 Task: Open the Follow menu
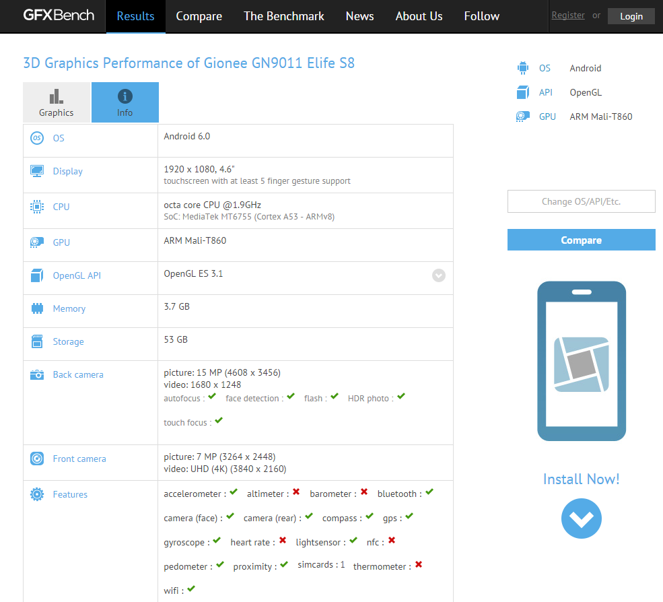pos(482,16)
